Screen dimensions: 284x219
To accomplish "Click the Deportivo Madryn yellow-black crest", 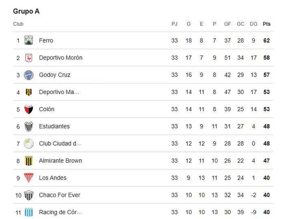I will point(28,92).
